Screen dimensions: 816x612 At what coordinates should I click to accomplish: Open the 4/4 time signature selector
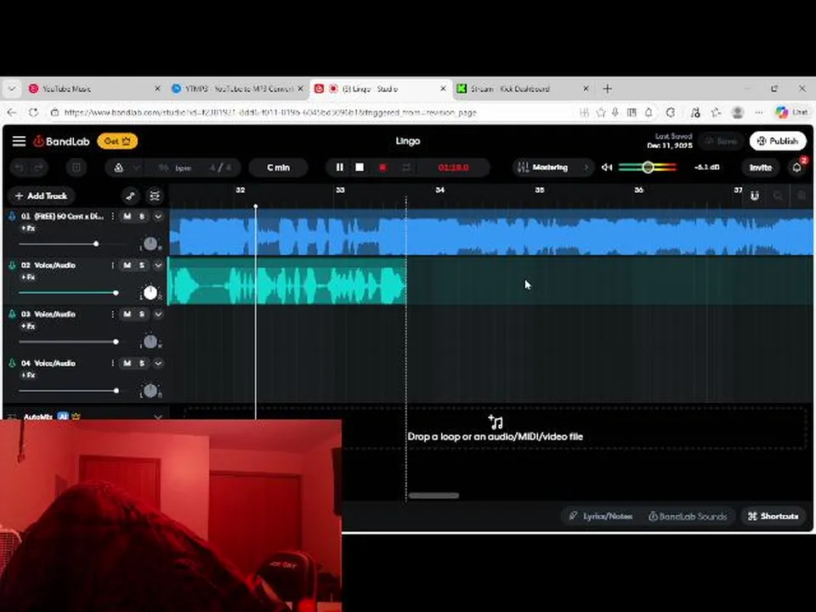pos(220,167)
